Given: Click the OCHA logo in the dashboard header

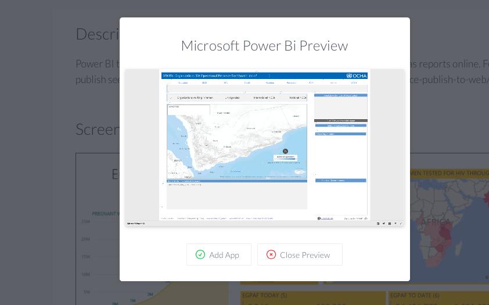Looking at the screenshot, I should (357, 76).
